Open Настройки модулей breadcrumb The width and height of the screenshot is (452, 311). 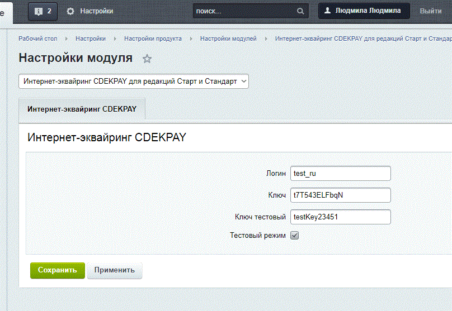click(228, 39)
